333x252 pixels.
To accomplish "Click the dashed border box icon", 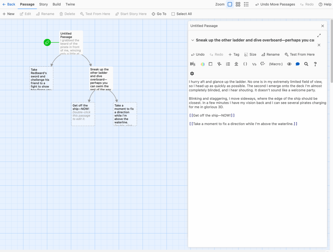I will point(211,64).
